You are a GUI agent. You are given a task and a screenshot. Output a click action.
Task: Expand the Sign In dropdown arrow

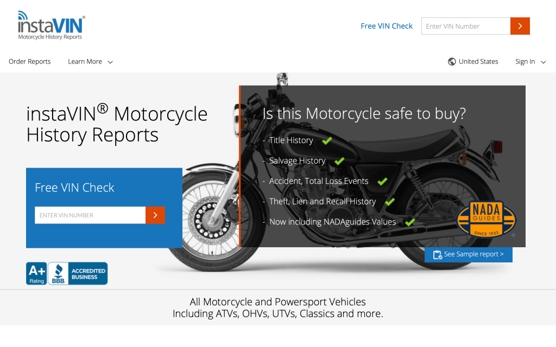tap(543, 62)
